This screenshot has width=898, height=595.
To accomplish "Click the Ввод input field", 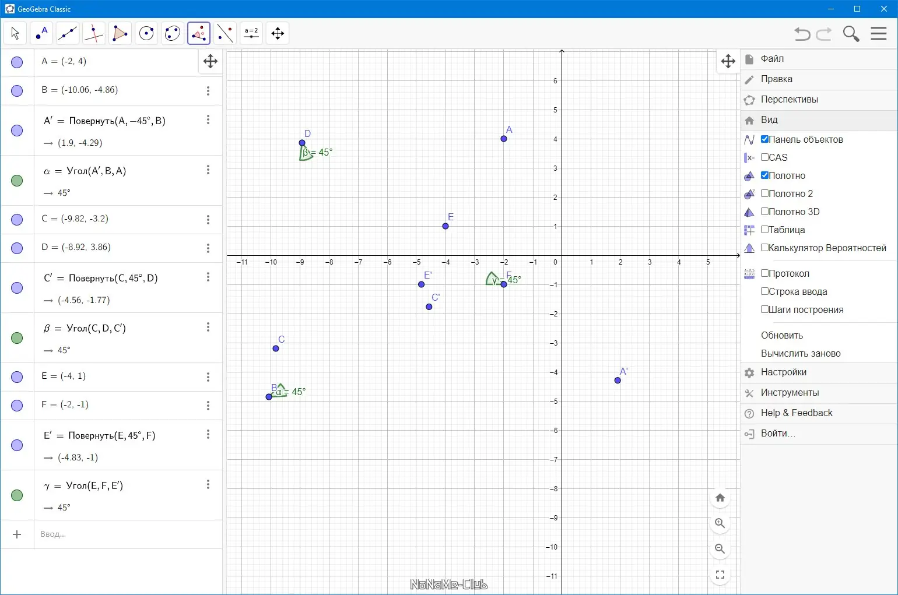I will (x=128, y=534).
